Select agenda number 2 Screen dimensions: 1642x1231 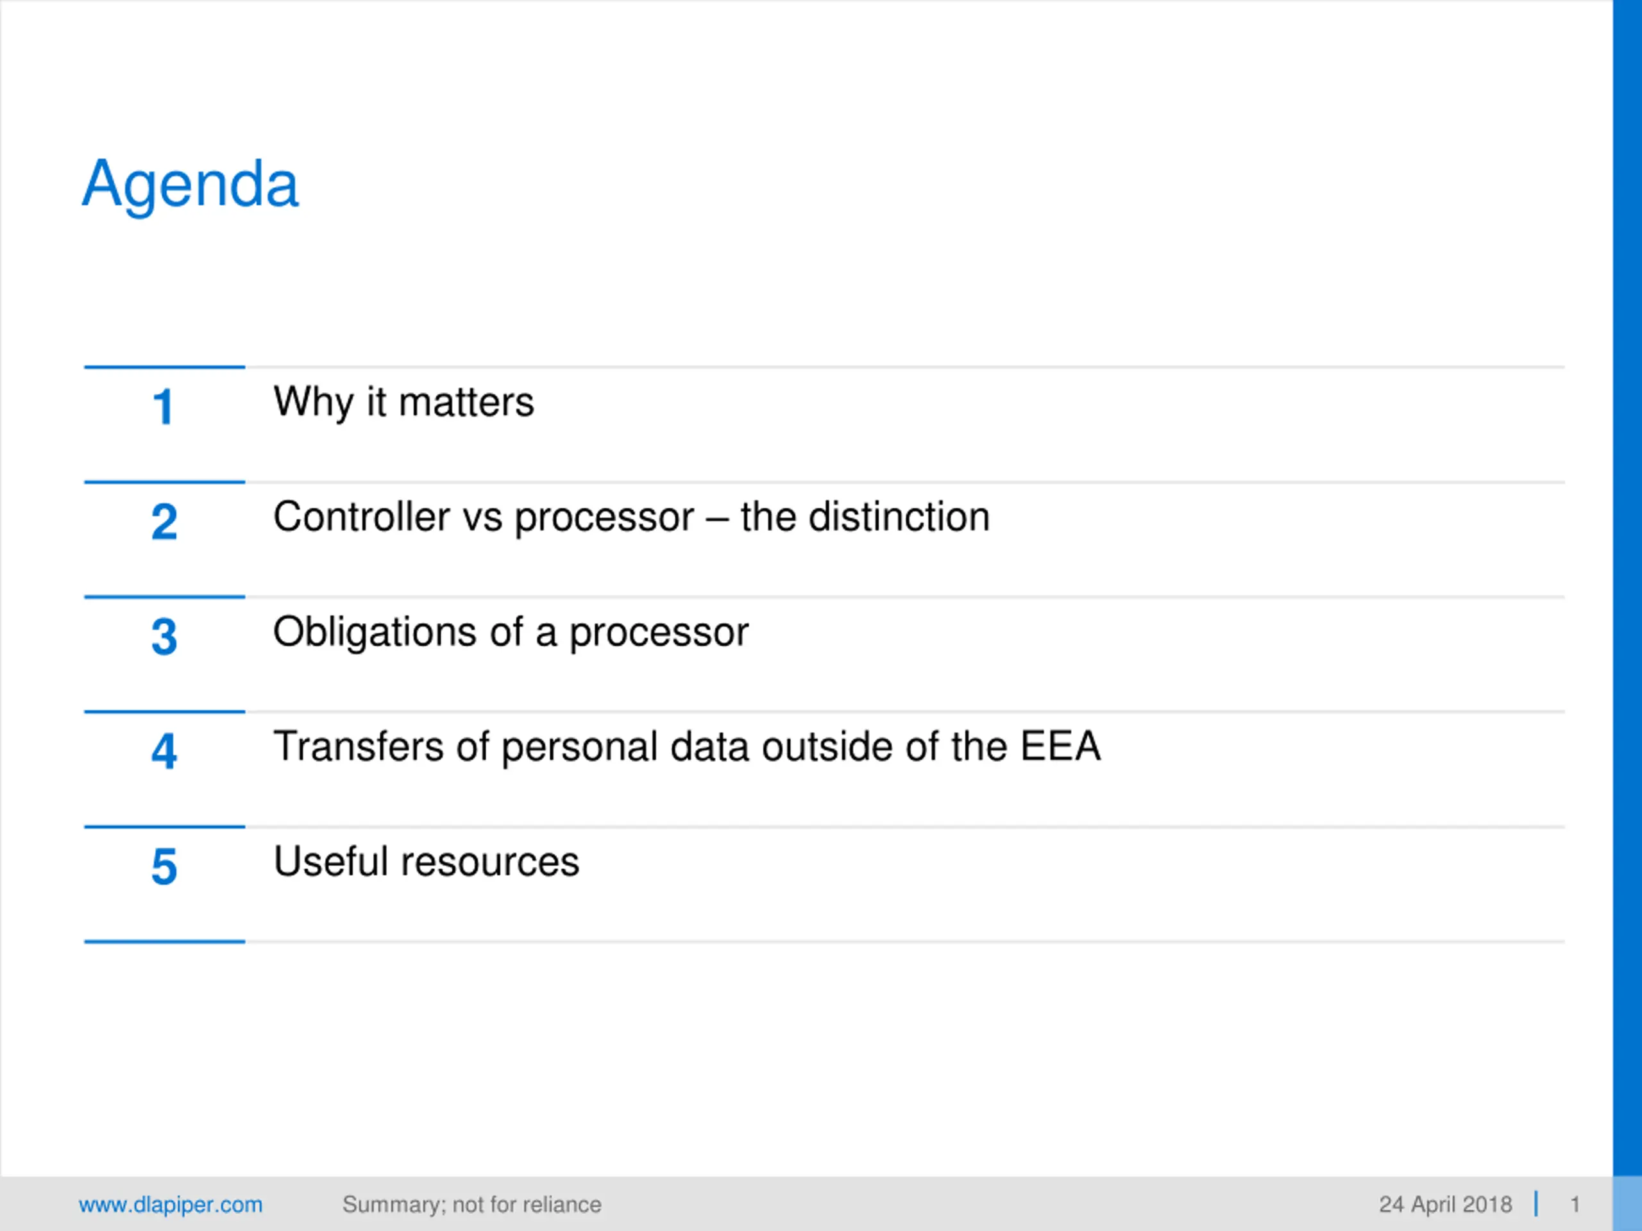click(x=164, y=522)
